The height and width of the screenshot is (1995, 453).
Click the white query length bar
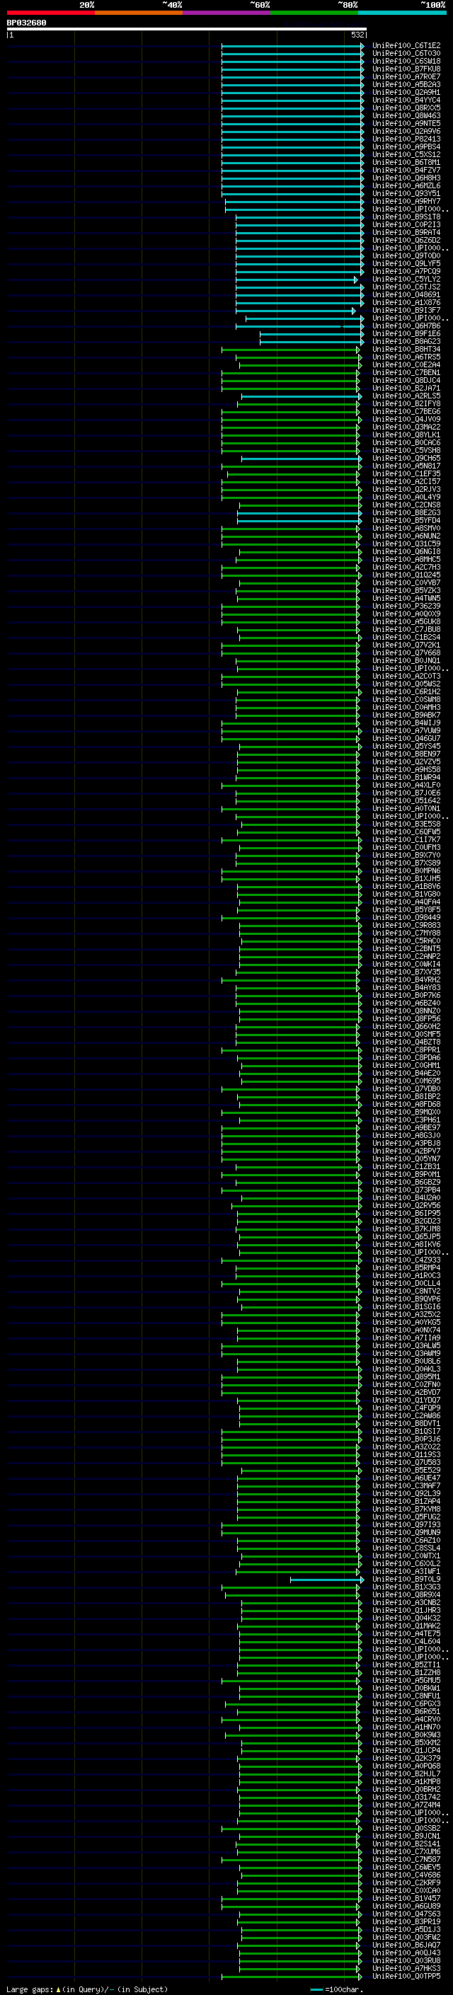coord(187,28)
